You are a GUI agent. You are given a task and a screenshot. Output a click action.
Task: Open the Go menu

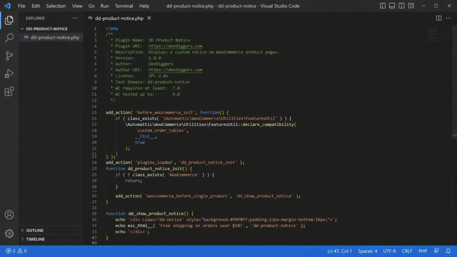point(91,6)
